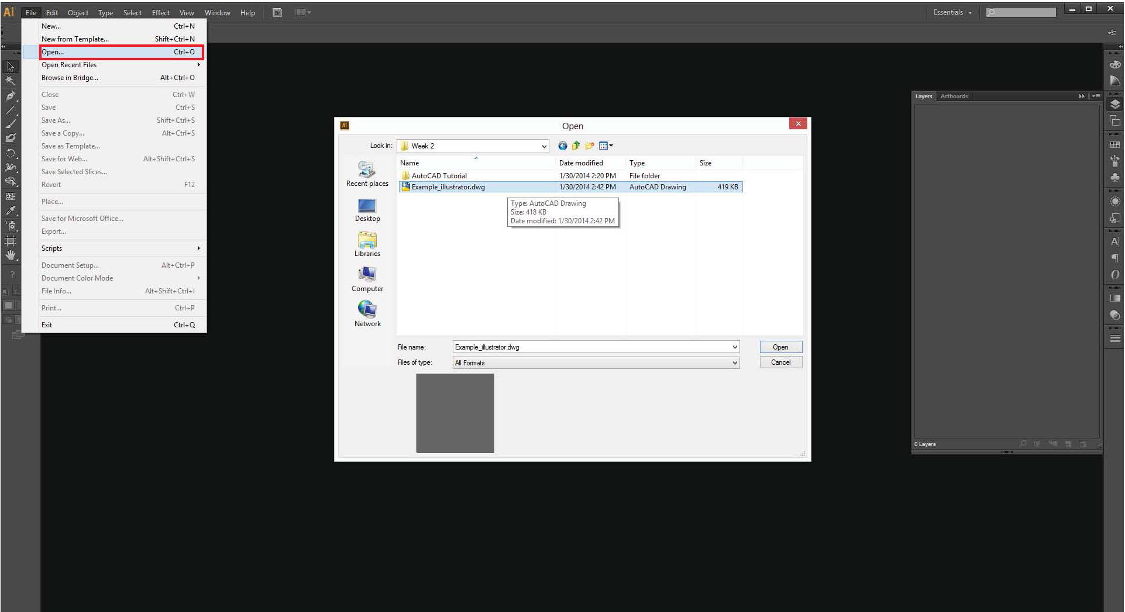Screen dimensions: 1125x612
Task: Select the Selection arrow tool
Action: click(11, 67)
